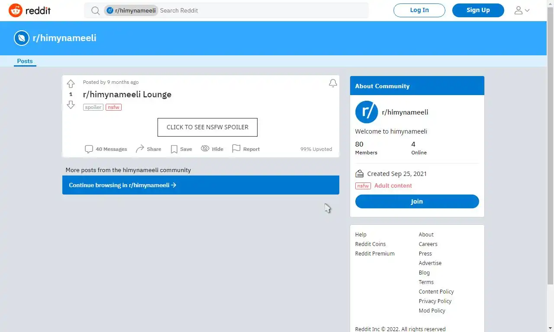Report the Lounge post
554x332 pixels.
pyautogui.click(x=246, y=149)
